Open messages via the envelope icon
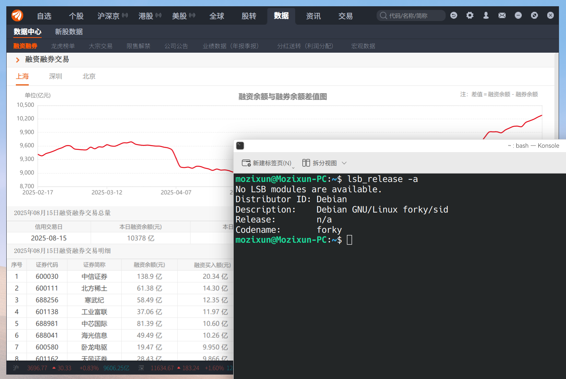The image size is (566, 379). [x=502, y=15]
